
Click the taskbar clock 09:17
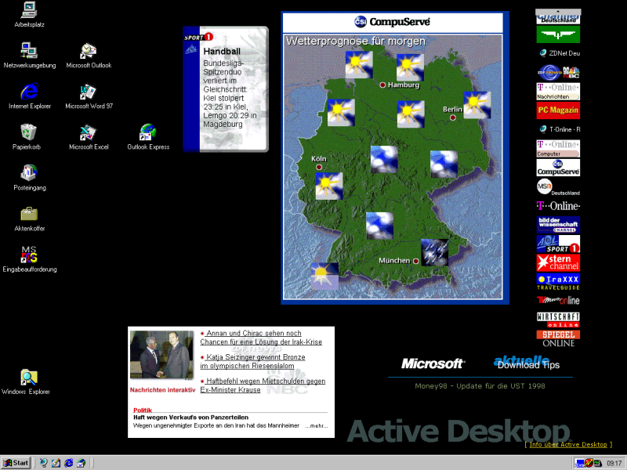[614, 464]
